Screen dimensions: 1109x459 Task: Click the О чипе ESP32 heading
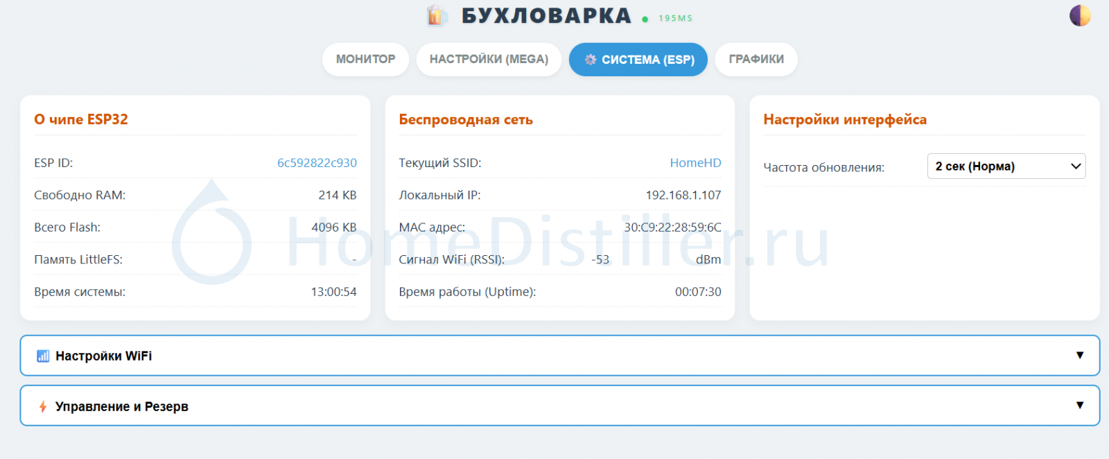point(81,119)
